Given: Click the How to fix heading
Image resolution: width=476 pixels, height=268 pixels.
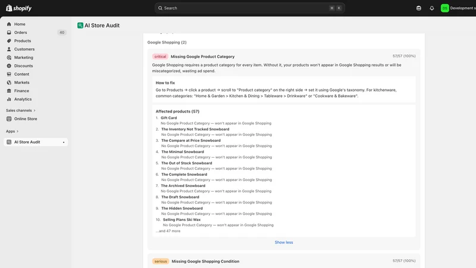Looking at the screenshot, I should coord(165,83).
